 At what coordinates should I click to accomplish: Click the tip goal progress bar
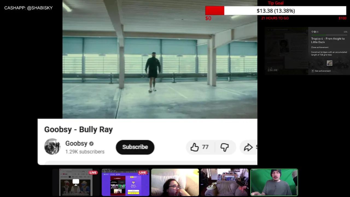tap(276, 11)
